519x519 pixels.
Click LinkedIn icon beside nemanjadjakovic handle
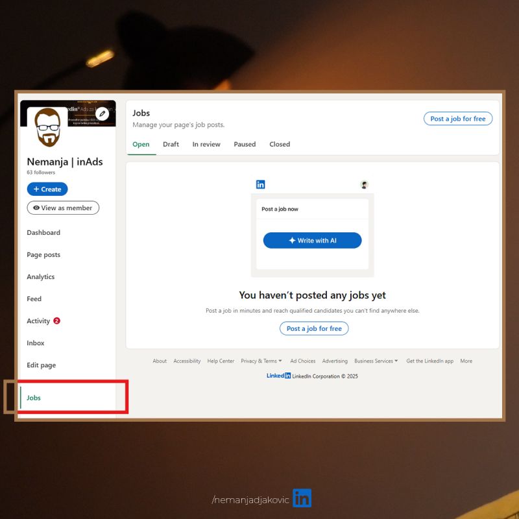302,498
